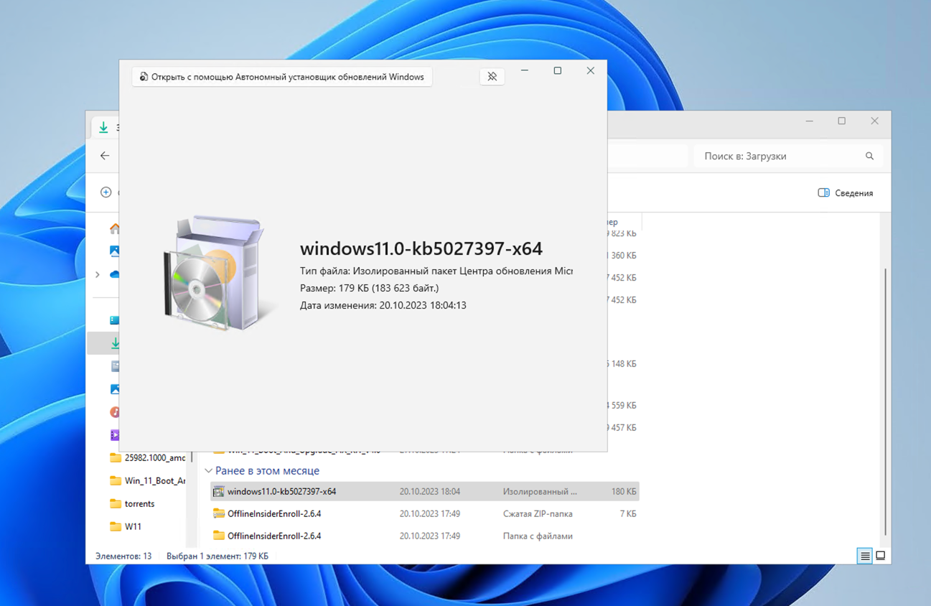
Task: Click the pin icon in the preview window
Action: click(x=492, y=77)
